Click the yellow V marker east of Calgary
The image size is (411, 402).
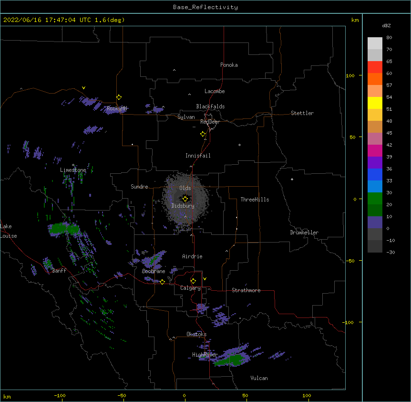205,279
